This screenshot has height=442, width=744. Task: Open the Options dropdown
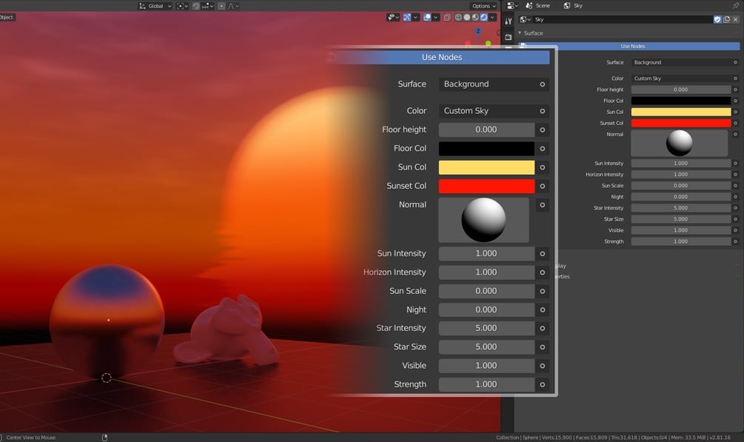pos(484,6)
